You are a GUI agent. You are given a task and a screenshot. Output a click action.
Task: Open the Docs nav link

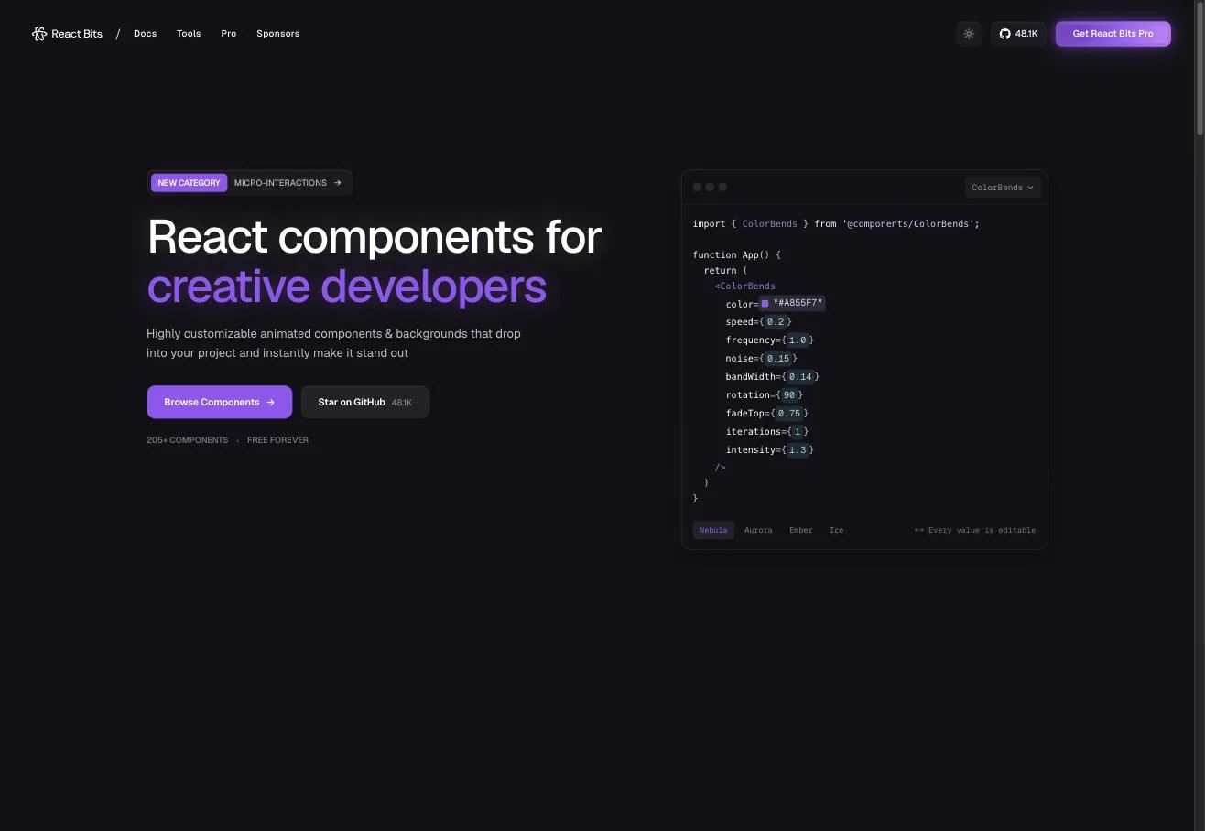(x=145, y=34)
